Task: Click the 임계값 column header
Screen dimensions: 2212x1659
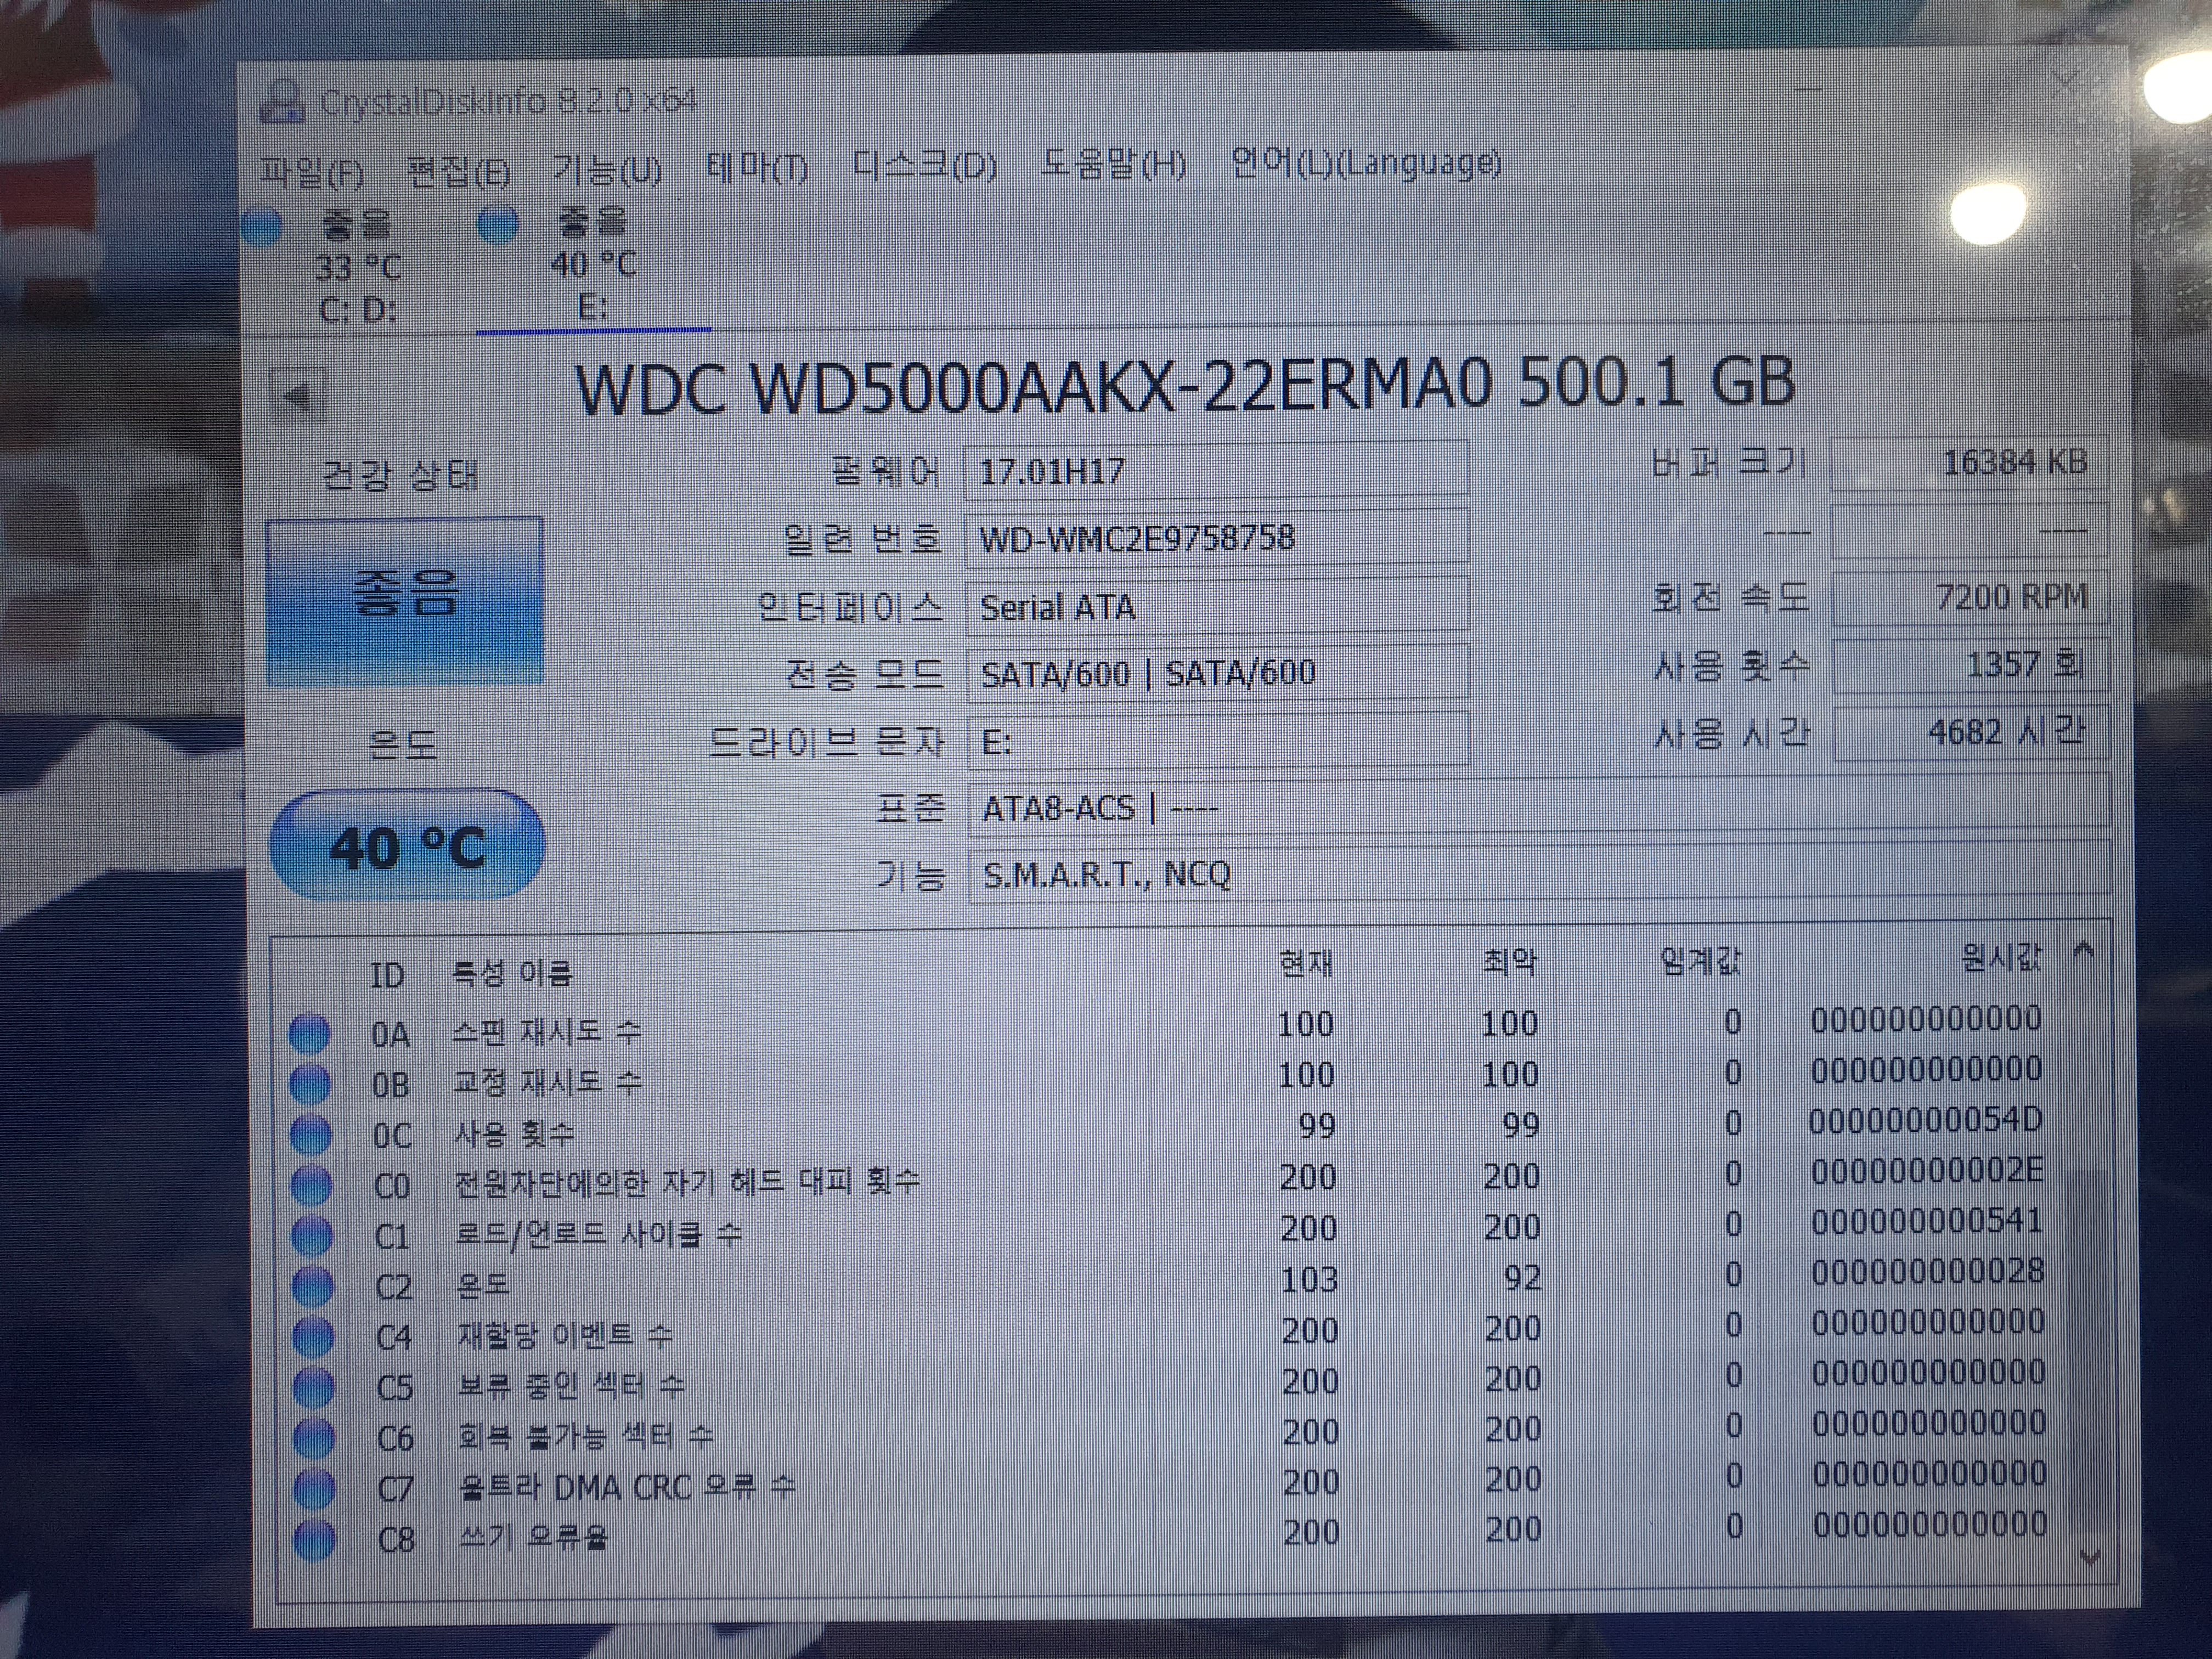Action: (x=1700, y=961)
